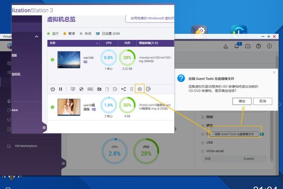Click the /movies/win100/win100.img path text
Image resolution: width=283 pixels, height=189 pixels.
pyautogui.click(x=155, y=59)
